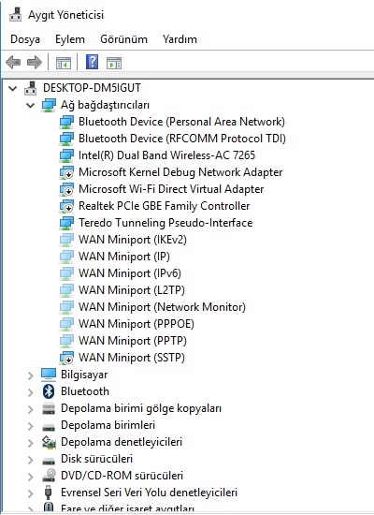The image size is (374, 515).
Task: Click the Back arrow toolbar icon
Action: [x=13, y=62]
